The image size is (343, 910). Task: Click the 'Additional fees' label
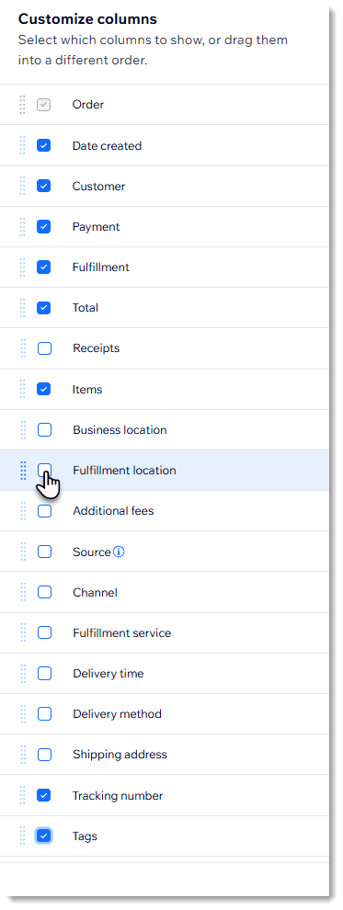pyautogui.click(x=113, y=511)
